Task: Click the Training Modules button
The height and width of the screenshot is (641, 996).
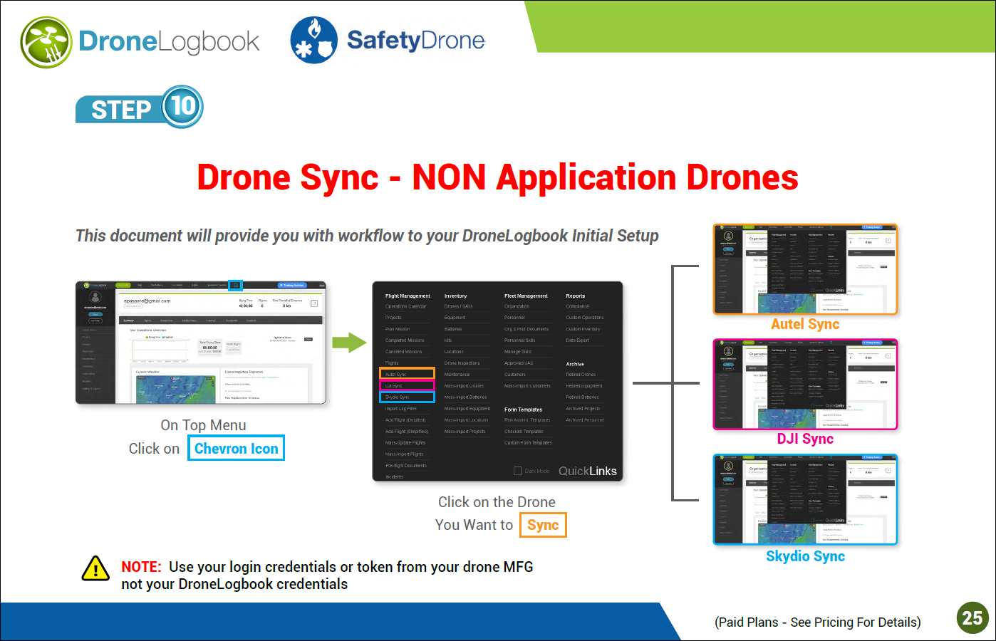Action: tap(291, 285)
